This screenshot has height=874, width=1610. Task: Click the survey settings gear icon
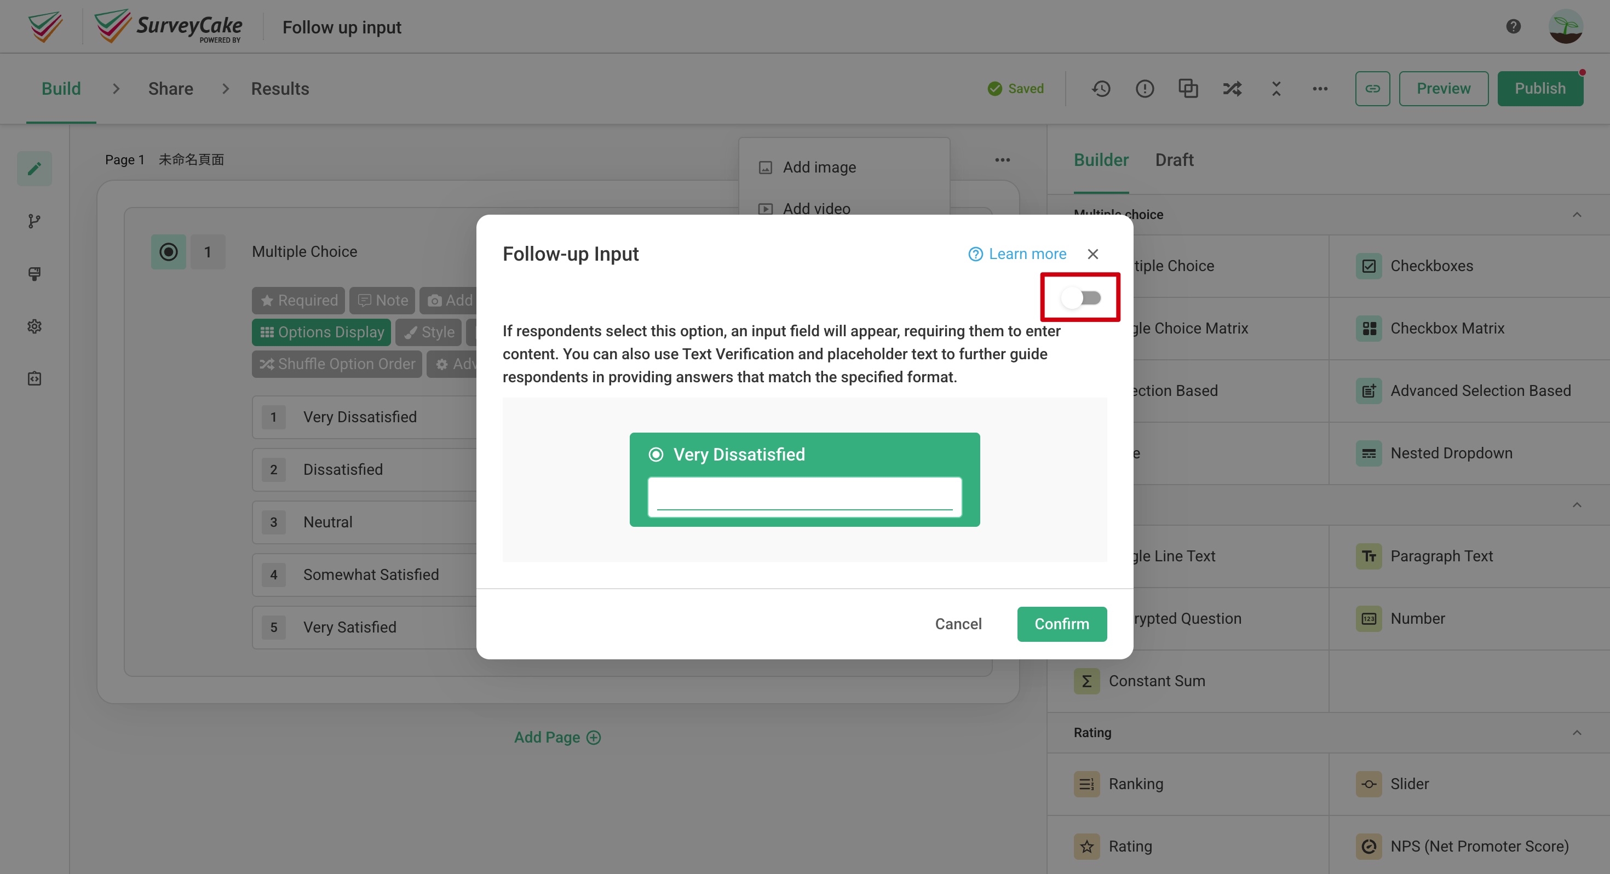[x=34, y=326]
